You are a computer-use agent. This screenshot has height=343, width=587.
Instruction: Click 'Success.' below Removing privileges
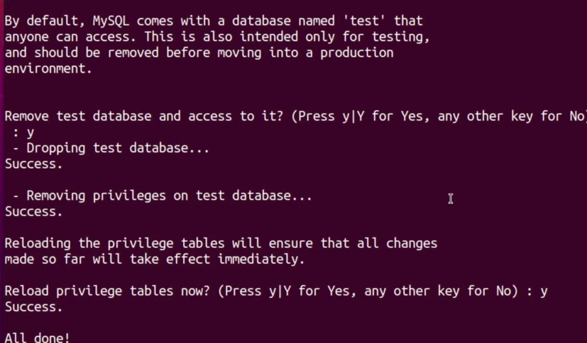[34, 212]
